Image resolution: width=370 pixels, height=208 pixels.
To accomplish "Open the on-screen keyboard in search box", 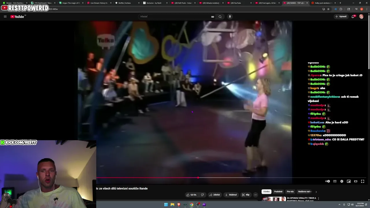I will tap(213, 16).
